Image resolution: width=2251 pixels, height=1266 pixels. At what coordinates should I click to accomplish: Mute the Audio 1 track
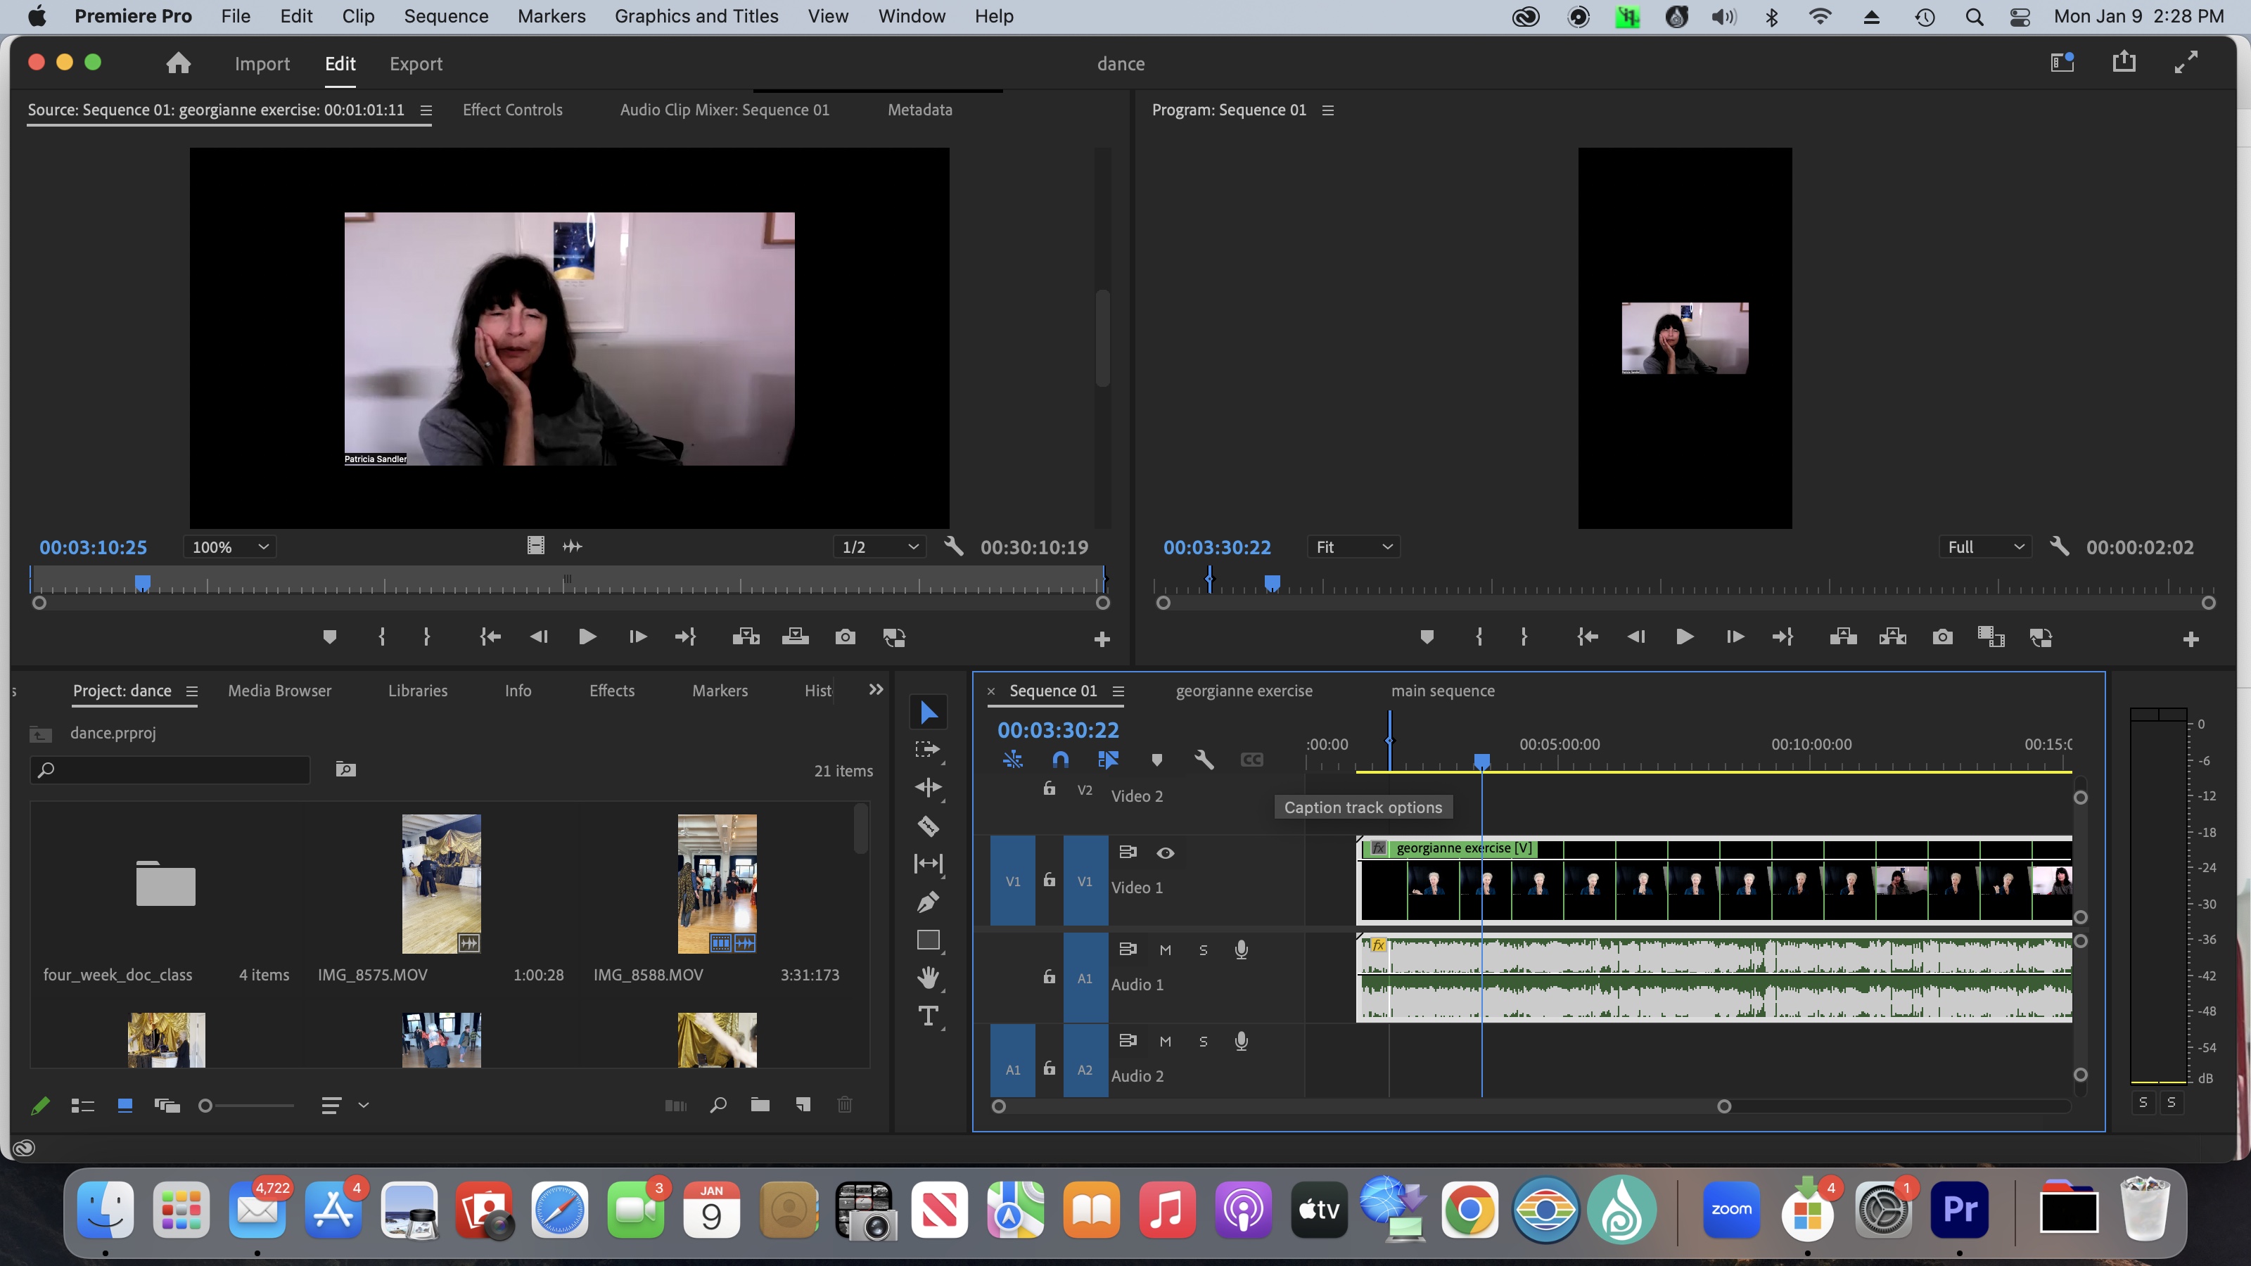(x=1164, y=949)
